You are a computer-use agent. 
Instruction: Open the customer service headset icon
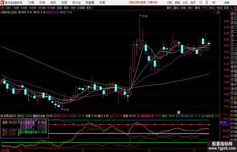[x=201, y=2]
